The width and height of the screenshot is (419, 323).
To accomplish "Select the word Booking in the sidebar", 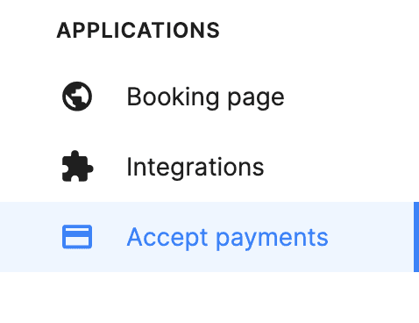I will pos(173,97).
